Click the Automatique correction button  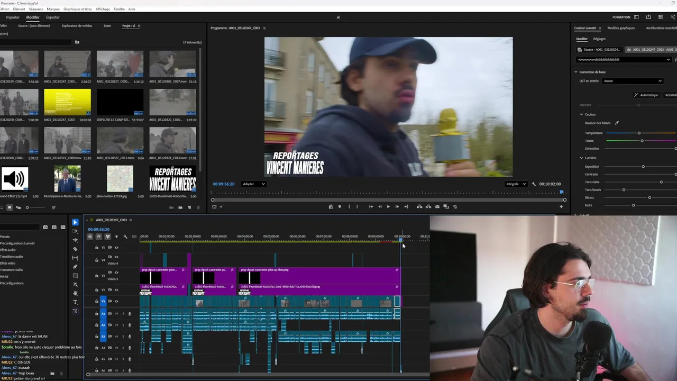coord(646,95)
